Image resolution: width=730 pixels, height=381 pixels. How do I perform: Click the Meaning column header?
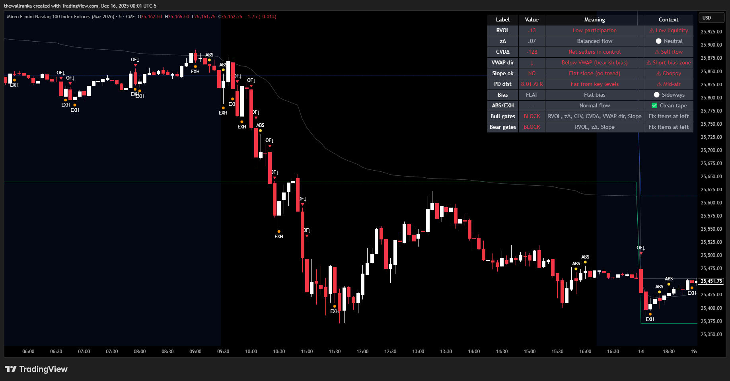click(x=595, y=19)
